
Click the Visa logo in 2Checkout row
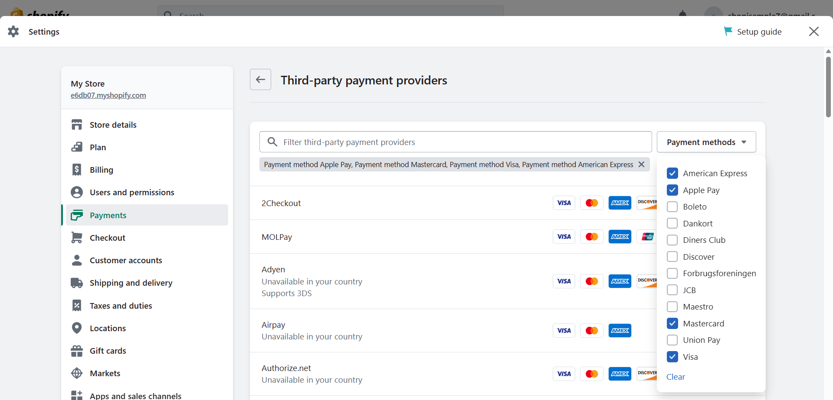click(564, 203)
